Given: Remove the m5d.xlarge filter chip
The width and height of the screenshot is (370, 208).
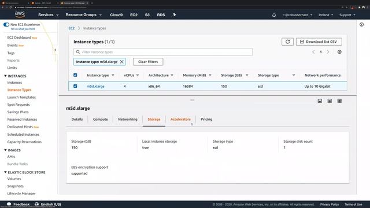Looking at the screenshot, I should (x=122, y=62).
